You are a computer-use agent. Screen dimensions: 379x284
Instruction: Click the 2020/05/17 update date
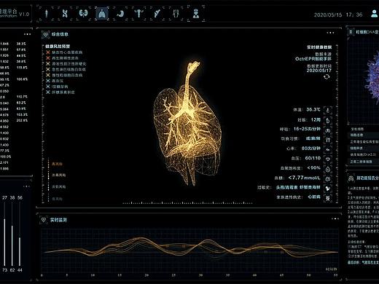pyautogui.click(x=319, y=71)
